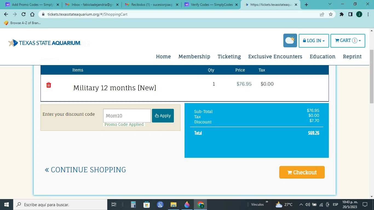374x210 pixels.
Task: Expand the LOG IN dropdown
Action: (314, 41)
